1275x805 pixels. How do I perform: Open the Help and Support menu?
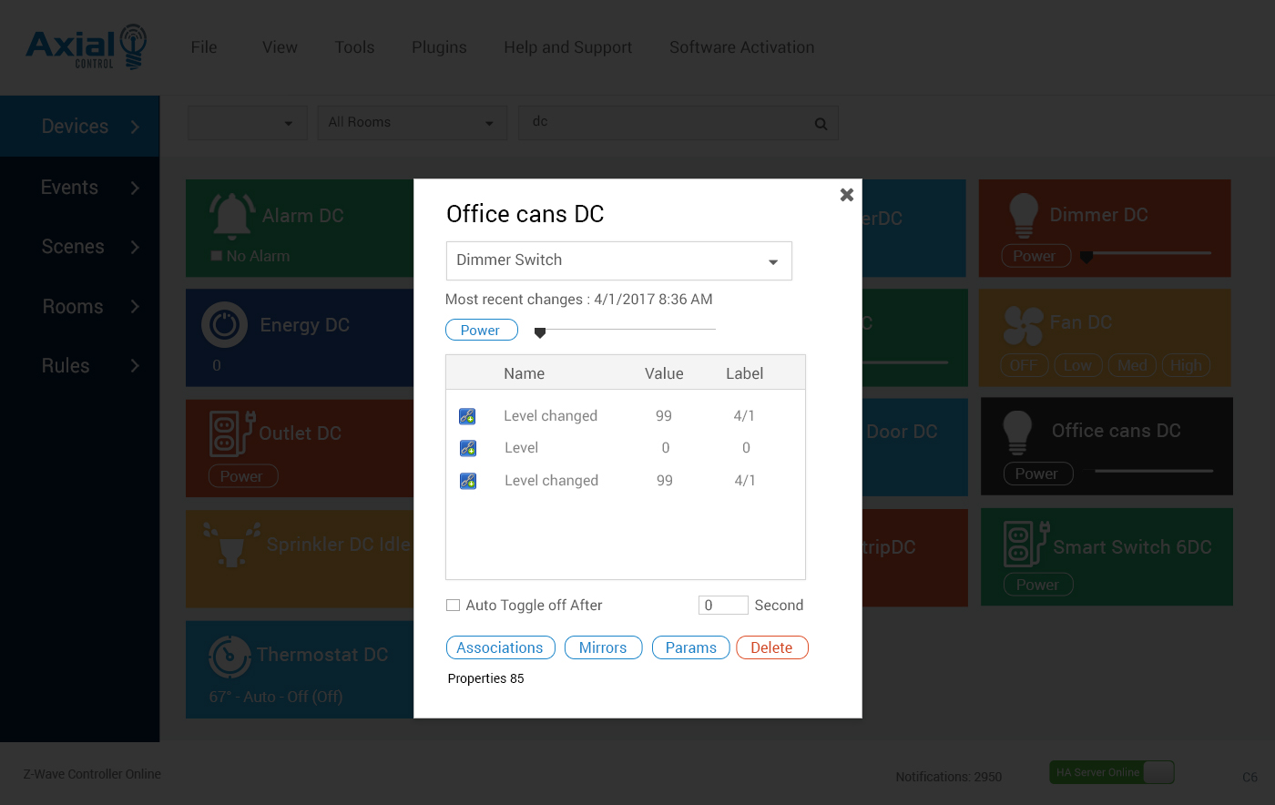point(568,47)
